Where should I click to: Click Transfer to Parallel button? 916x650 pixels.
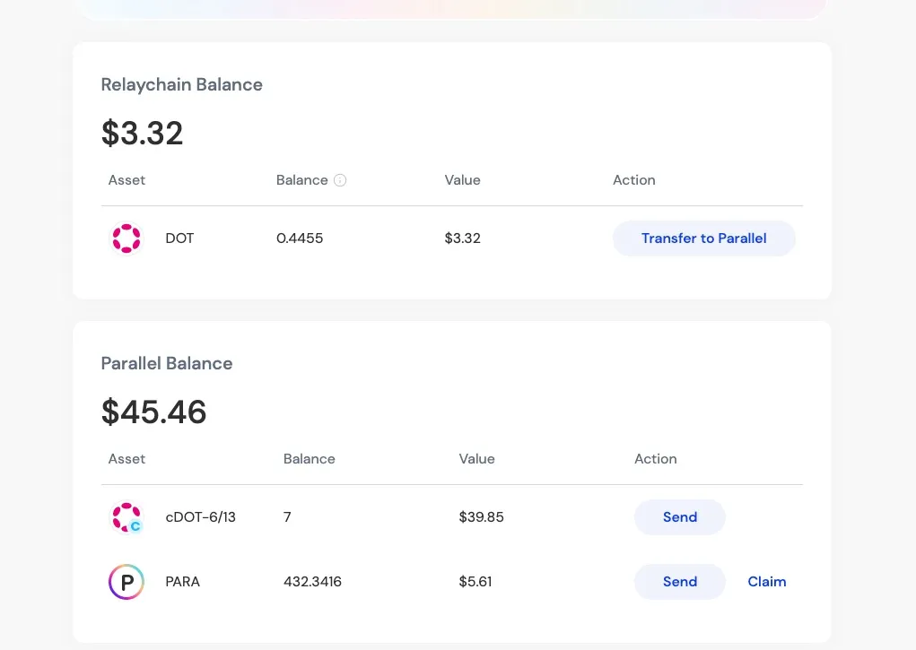pyautogui.click(x=704, y=238)
